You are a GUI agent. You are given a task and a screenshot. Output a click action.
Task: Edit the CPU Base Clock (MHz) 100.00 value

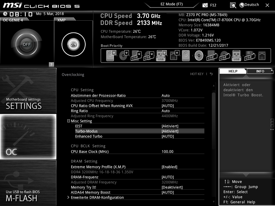(x=168, y=152)
